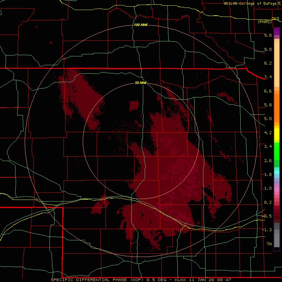Viewport: 282px width, 282px height.
Task: Click the (KDP) abbreviation in the caption
Action: click(137, 280)
